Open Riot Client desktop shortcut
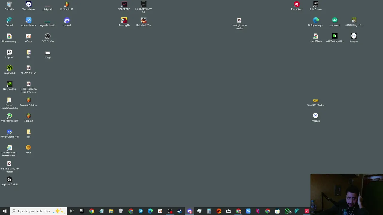 coord(297,6)
